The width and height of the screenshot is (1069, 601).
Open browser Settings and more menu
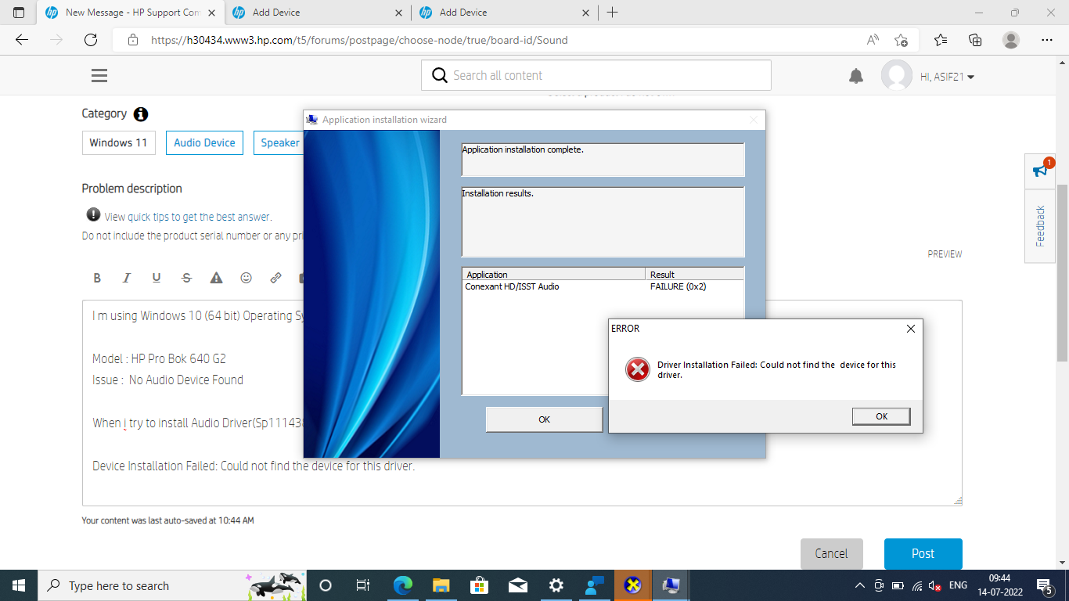pos(1046,40)
